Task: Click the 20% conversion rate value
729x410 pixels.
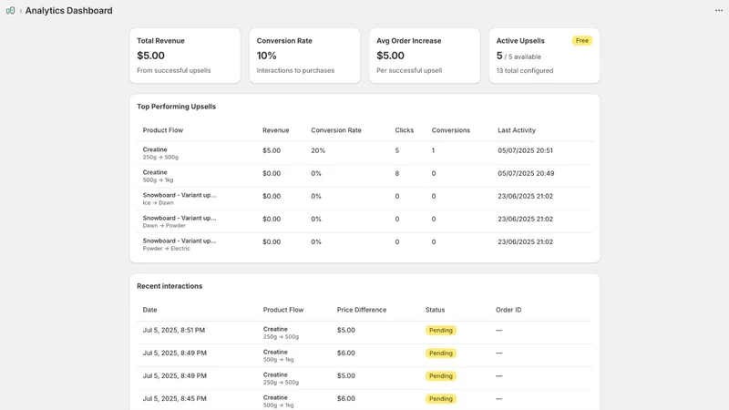Action: (x=318, y=150)
